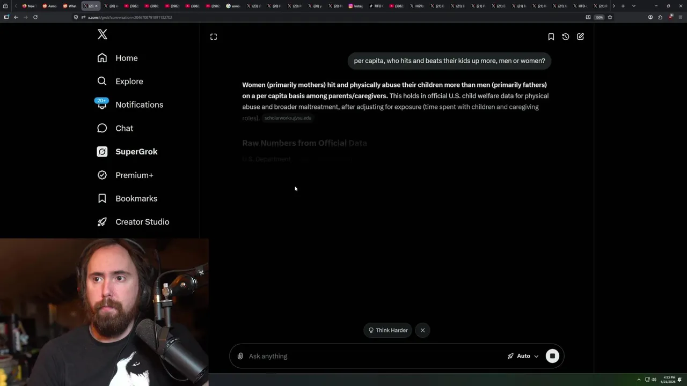Click the 150% zoom level indicator
The width and height of the screenshot is (687, 386).
click(x=599, y=17)
